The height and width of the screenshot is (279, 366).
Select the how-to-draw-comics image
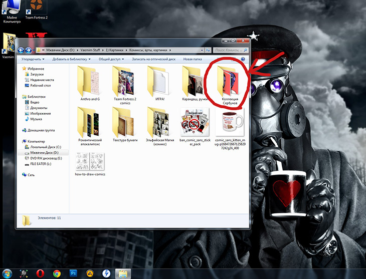click(x=90, y=164)
